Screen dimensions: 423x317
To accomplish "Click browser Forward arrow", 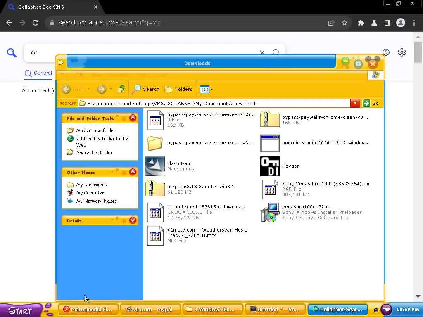I will (x=22, y=23).
